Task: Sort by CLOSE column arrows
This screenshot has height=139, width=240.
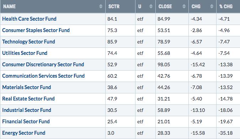Action: 184,6
